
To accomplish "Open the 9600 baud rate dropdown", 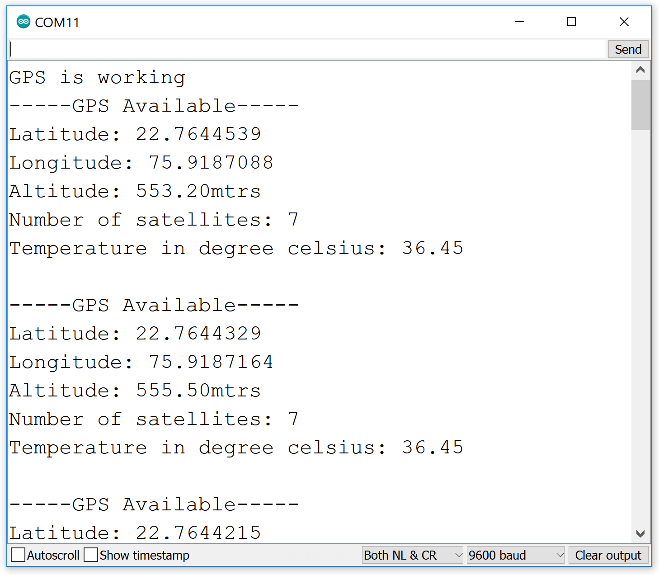I will (x=516, y=555).
